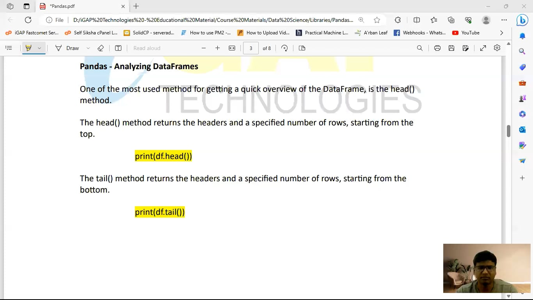Image resolution: width=533 pixels, height=300 pixels.
Task: Zoom out the PDF with minus button
Action: [204, 48]
